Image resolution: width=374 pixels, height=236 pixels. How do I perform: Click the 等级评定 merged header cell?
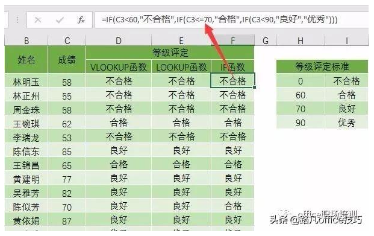click(x=170, y=53)
